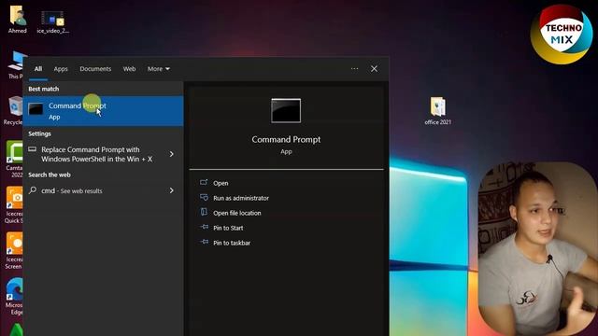Select the This PC desktop icon
This screenshot has width=598, height=336.
[x=15, y=64]
